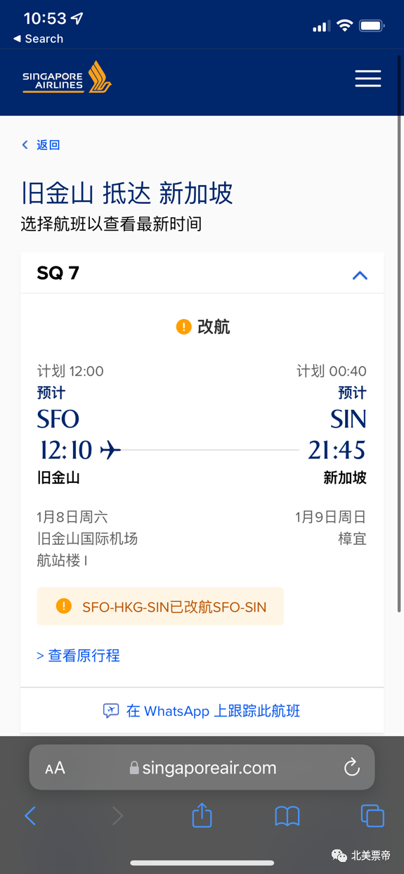Tap the Singapore Airlines logo
The width and height of the screenshot is (404, 874).
(x=67, y=77)
